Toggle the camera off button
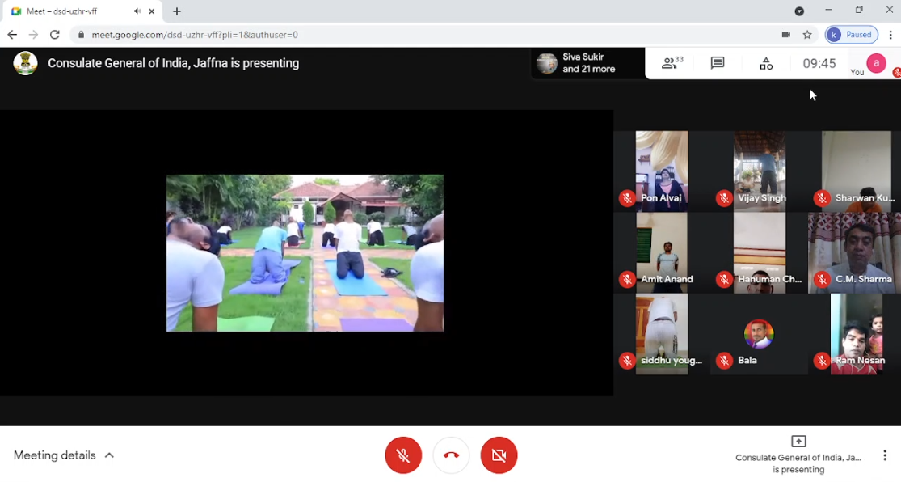The width and height of the screenshot is (901, 482). pos(499,455)
